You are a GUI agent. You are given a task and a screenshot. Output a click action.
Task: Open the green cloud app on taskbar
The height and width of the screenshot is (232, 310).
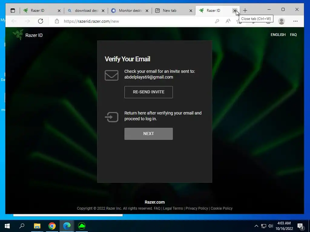coord(82,226)
